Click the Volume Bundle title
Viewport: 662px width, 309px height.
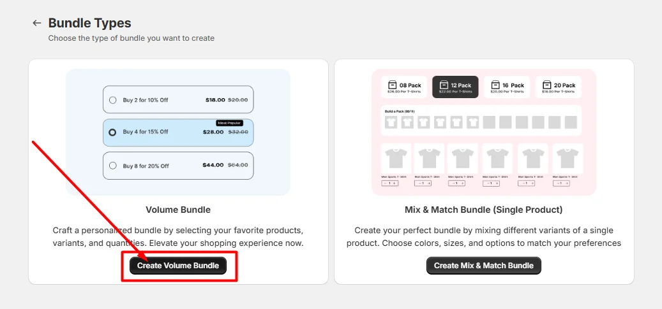coord(178,210)
